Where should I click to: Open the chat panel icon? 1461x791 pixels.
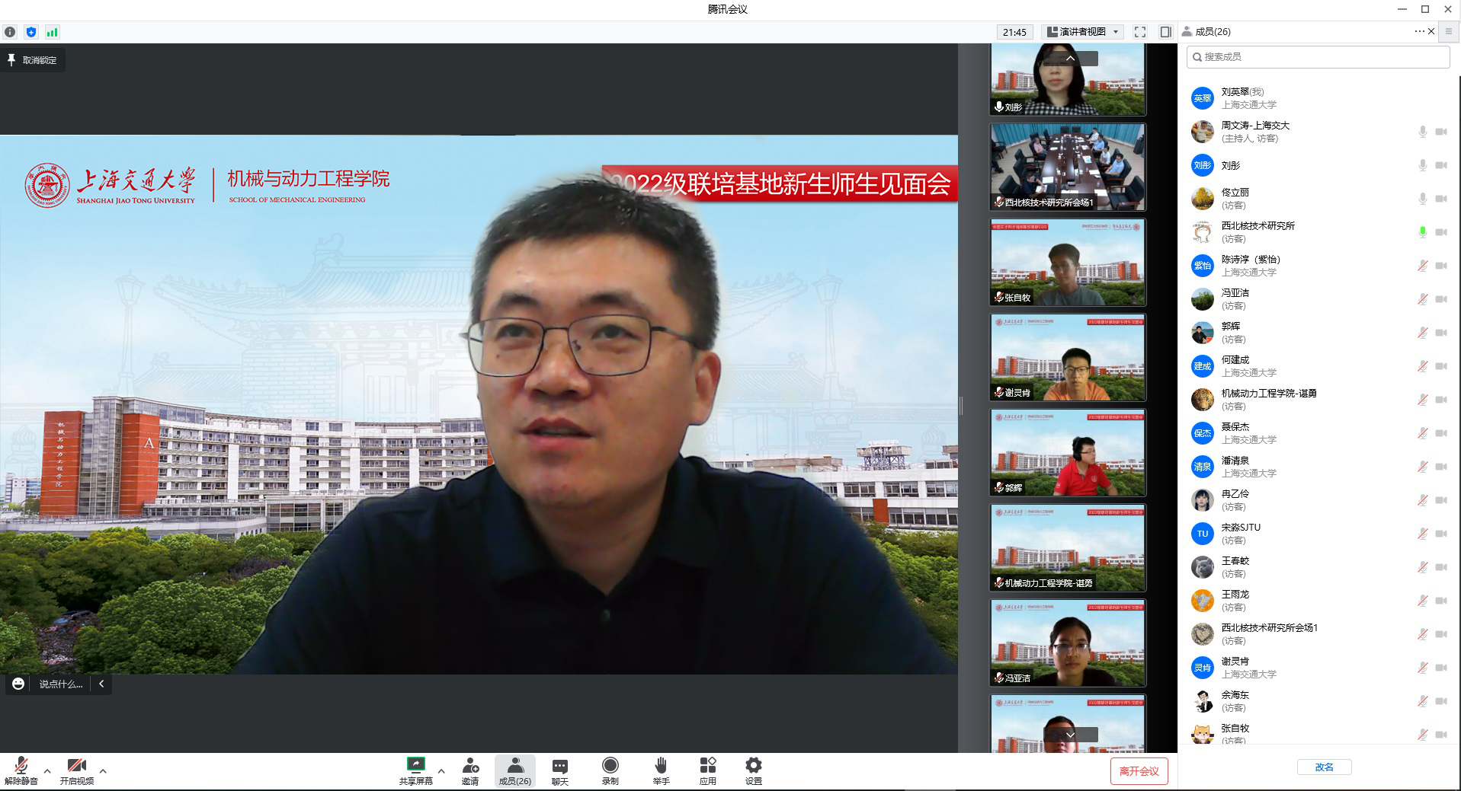[x=559, y=766]
